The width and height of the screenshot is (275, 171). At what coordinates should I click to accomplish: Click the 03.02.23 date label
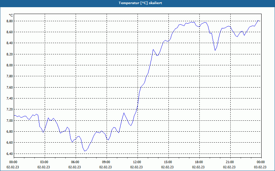tap(260, 167)
